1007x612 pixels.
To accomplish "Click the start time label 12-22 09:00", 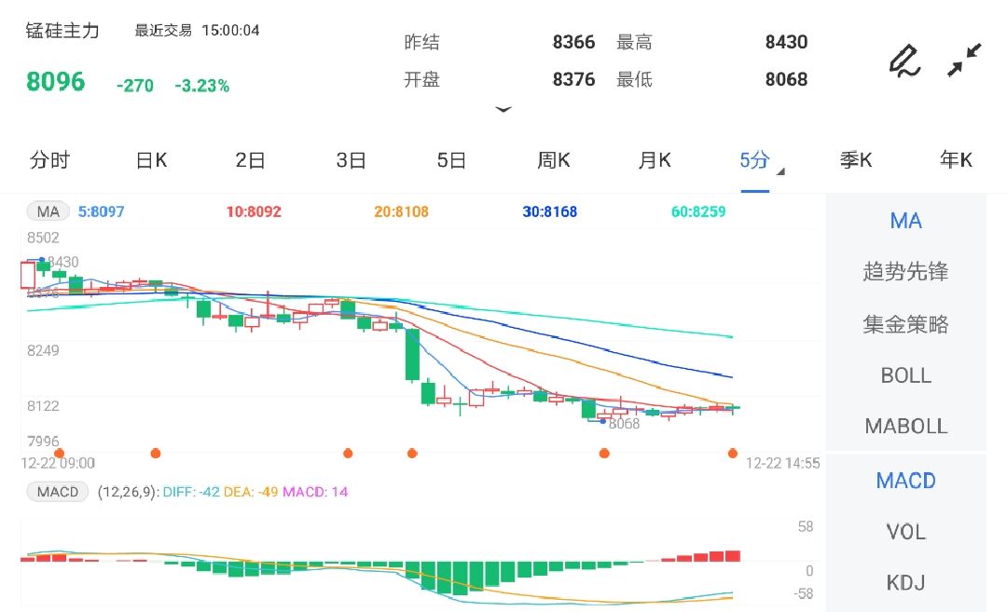I will tap(58, 463).
